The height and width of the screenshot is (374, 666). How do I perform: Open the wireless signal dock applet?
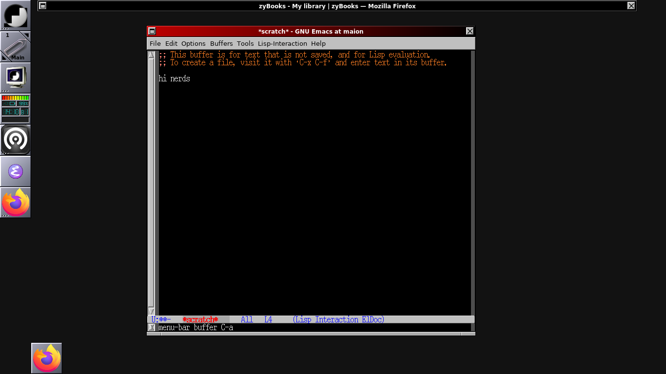(x=16, y=140)
